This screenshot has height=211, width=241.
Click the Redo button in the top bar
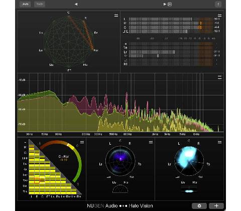point(40,4)
